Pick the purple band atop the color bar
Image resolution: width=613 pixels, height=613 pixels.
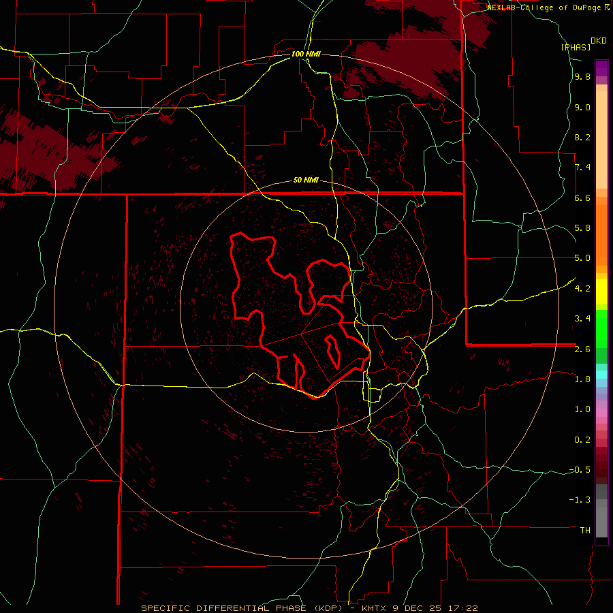click(x=601, y=68)
